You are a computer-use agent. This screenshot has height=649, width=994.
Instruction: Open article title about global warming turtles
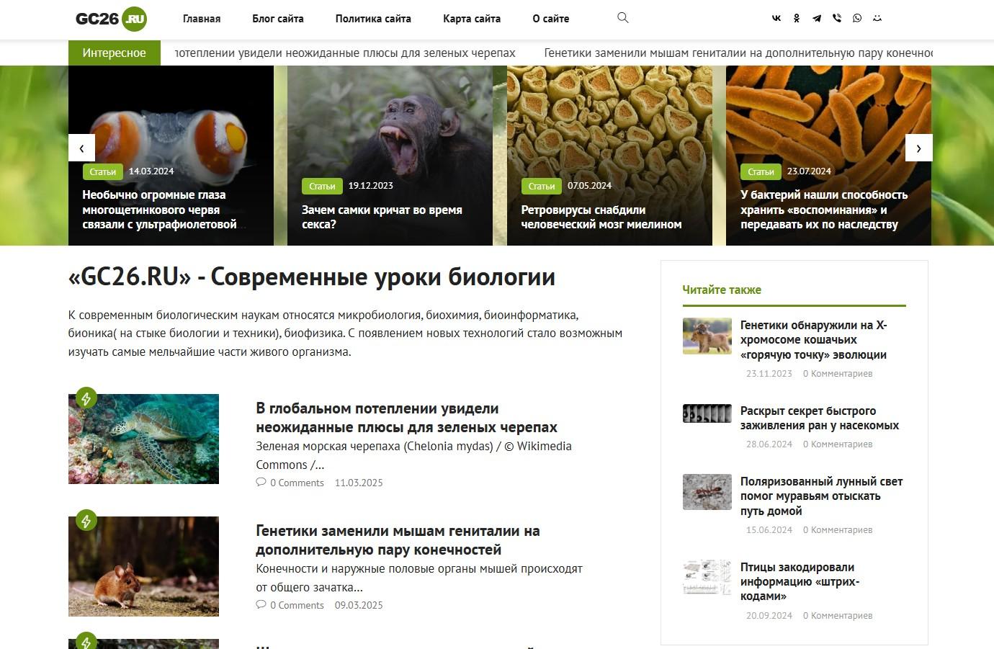click(406, 418)
